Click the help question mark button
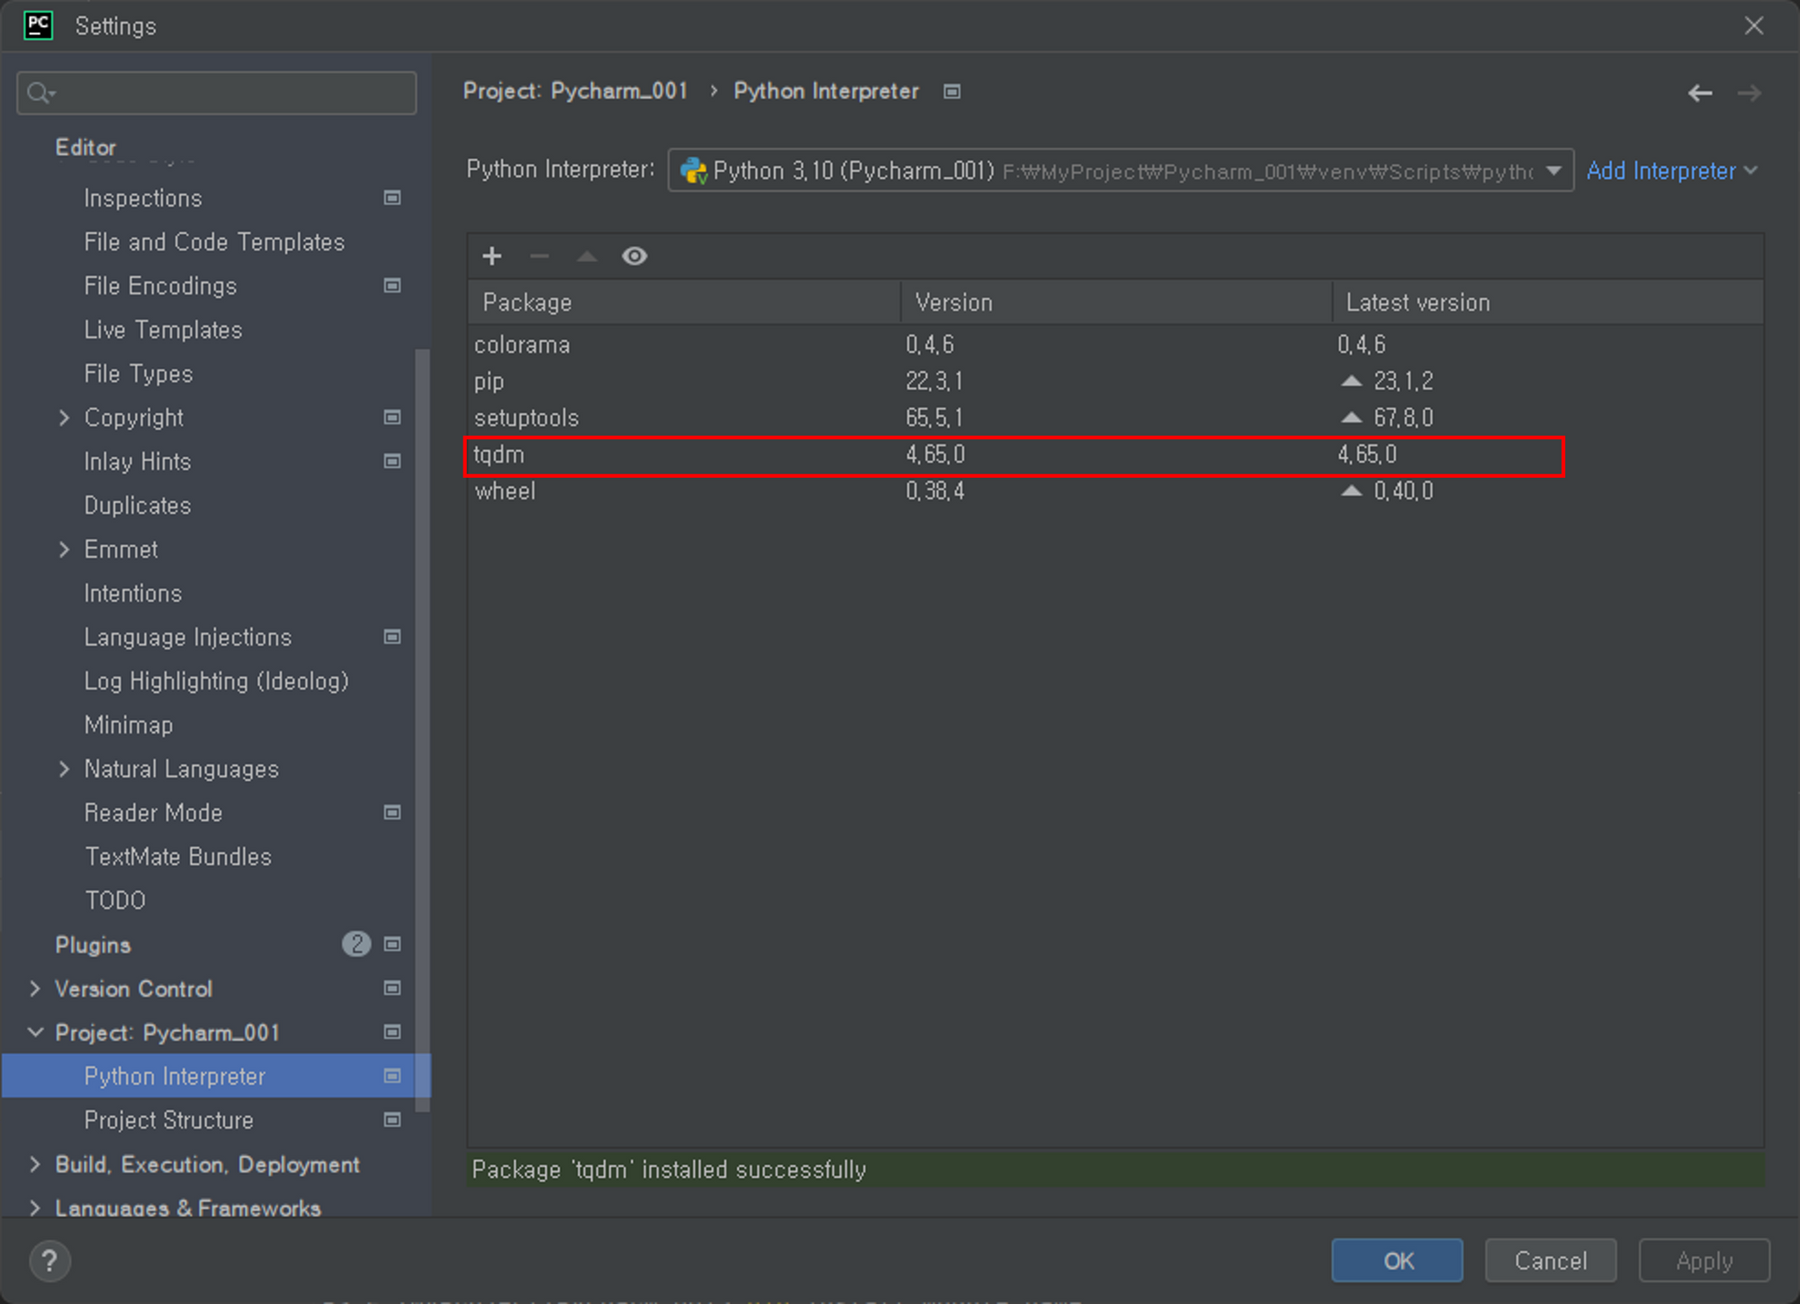1800x1304 pixels. pos(49,1261)
